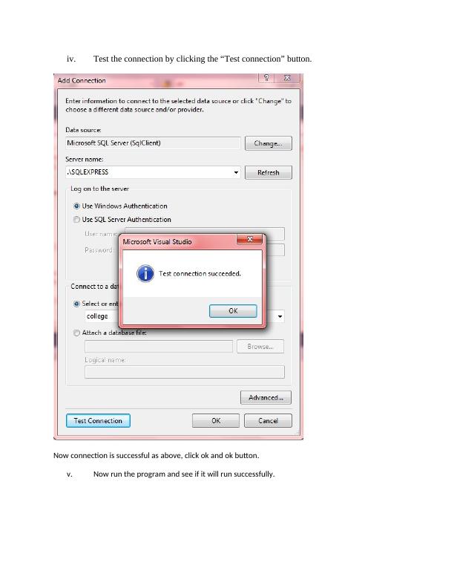
Task: Click the college database name field
Action: [102, 316]
